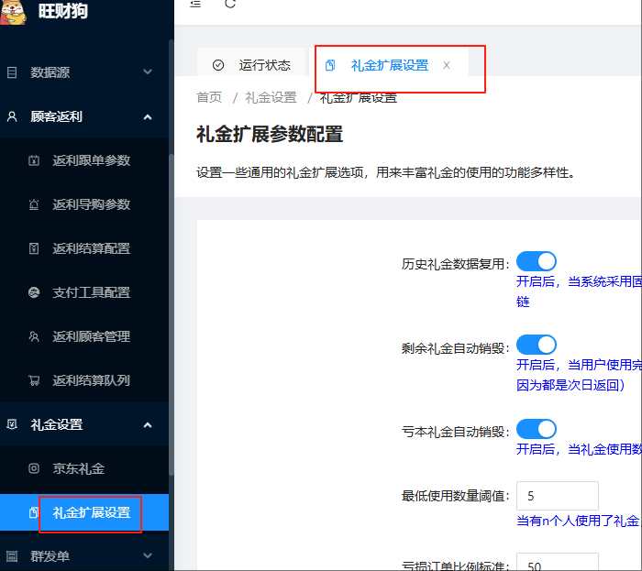642x571 pixels.
Task: Click the 旺财狗 logo icon
Action: 17,11
